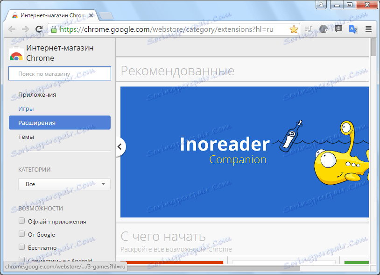Screen dimensions: 380x275
Task: Click the КАТЕГОРИИ label
Action: (x=35, y=170)
